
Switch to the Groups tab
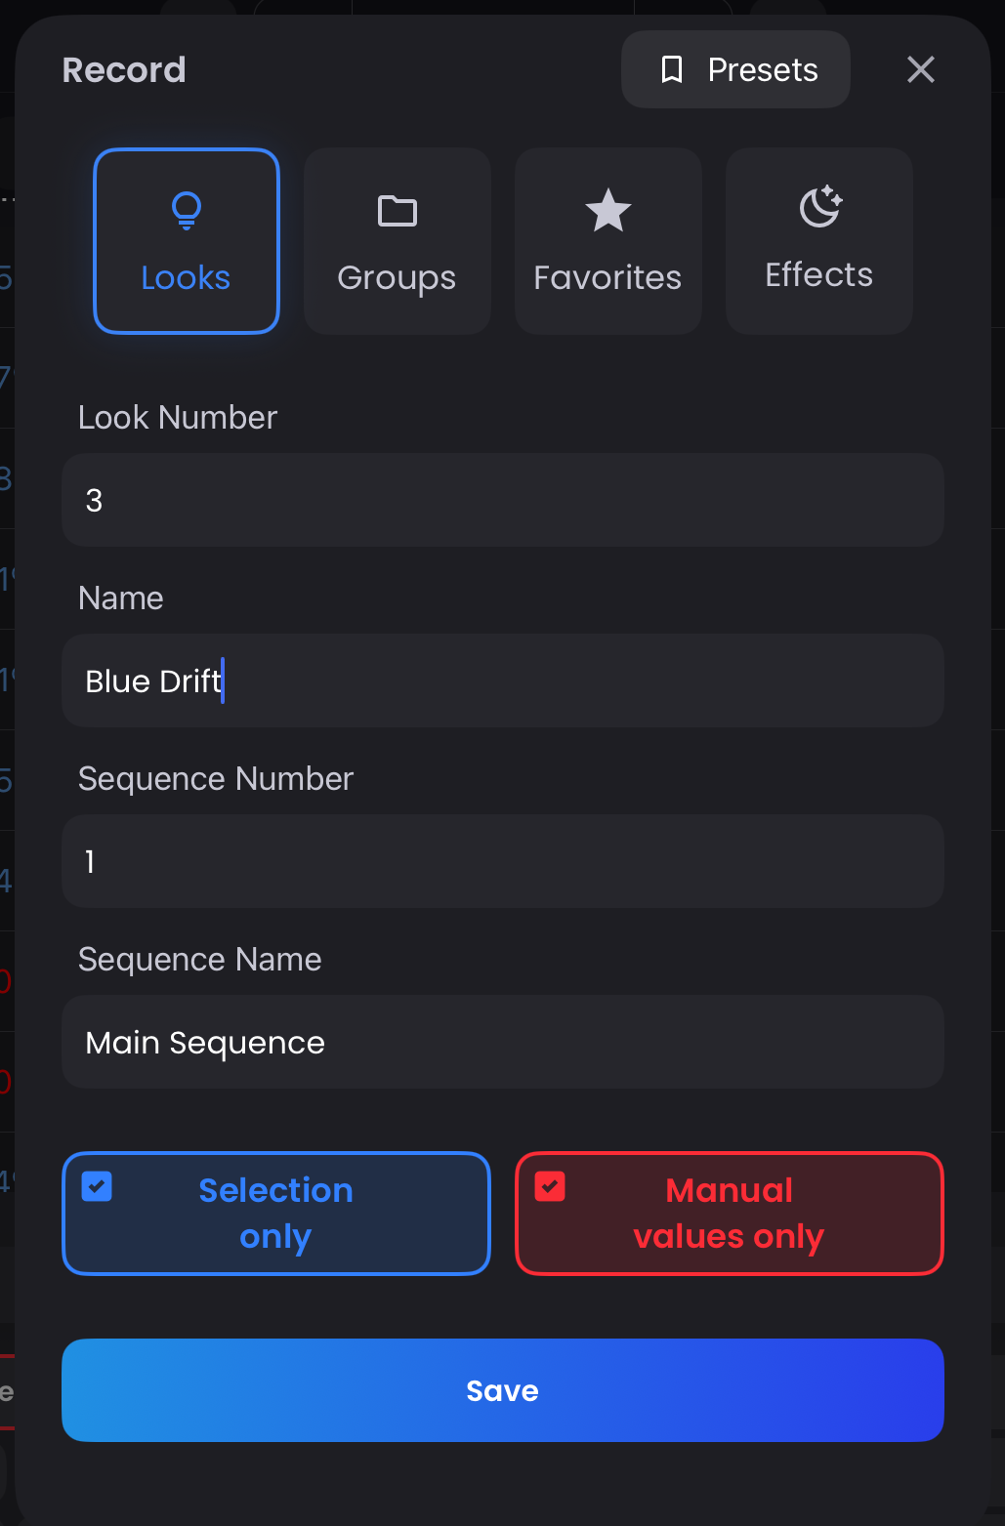pyautogui.click(x=398, y=241)
